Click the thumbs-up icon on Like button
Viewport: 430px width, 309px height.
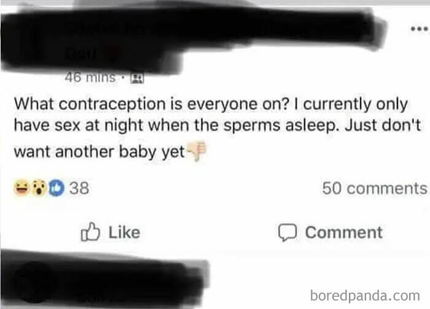click(x=90, y=232)
